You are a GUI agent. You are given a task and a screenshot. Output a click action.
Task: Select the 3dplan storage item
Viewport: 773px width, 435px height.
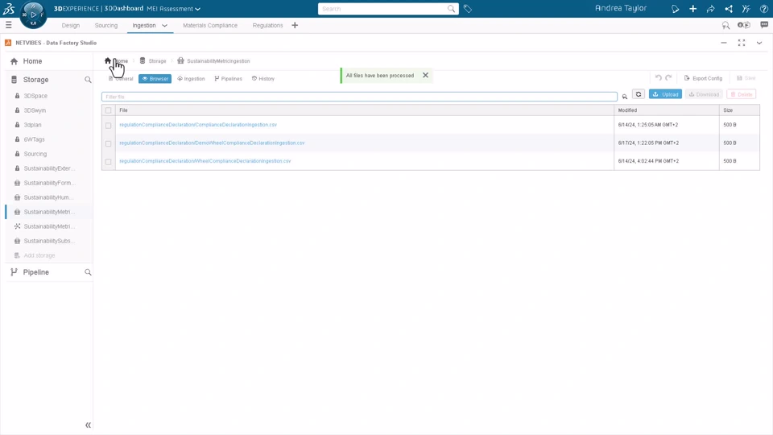(x=32, y=125)
